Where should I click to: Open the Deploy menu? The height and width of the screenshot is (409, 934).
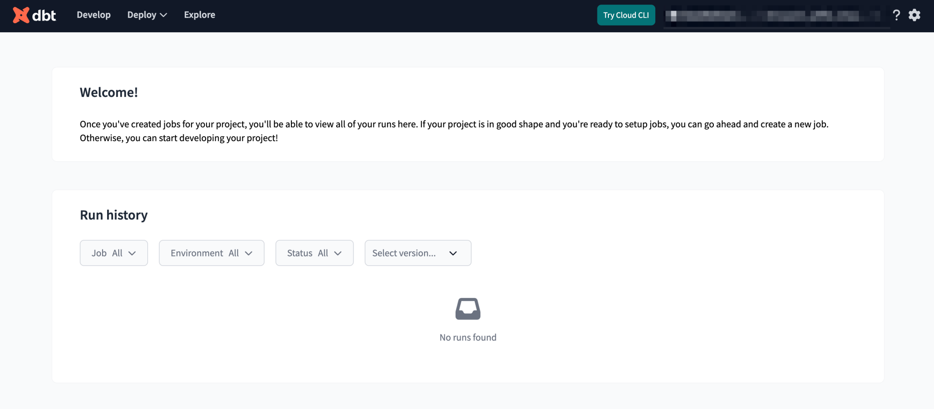[x=142, y=15]
